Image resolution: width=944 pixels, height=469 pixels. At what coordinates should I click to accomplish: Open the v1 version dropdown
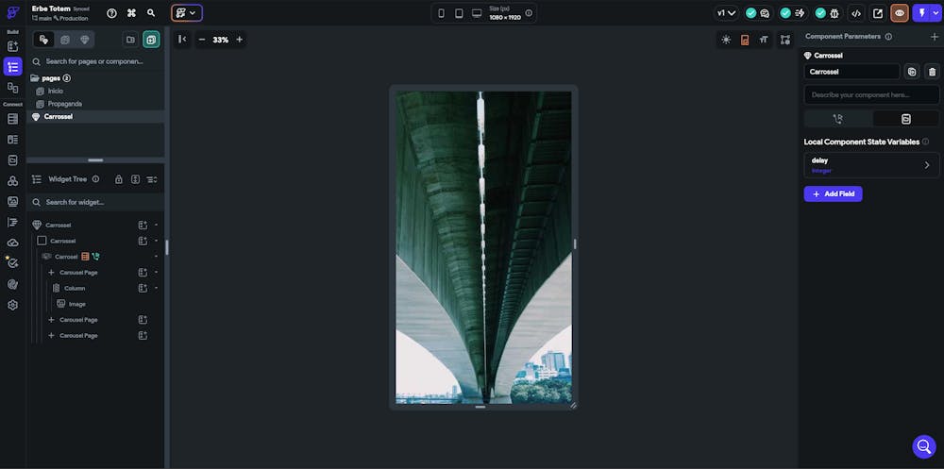tap(727, 13)
